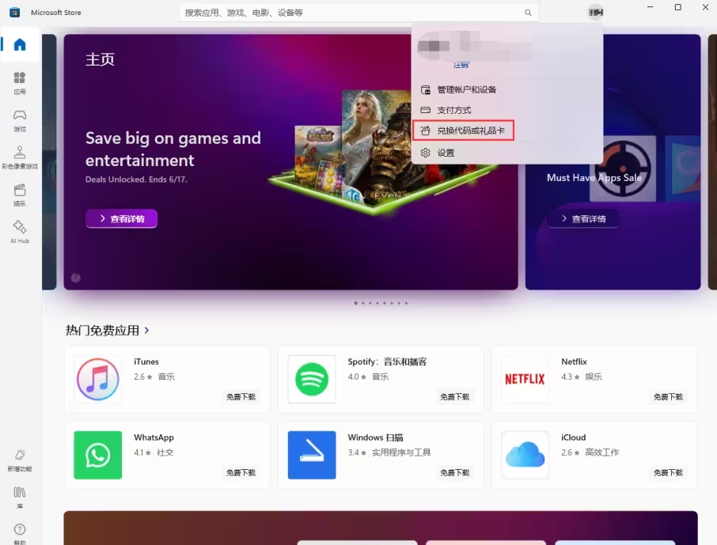Click the search input field

point(358,13)
